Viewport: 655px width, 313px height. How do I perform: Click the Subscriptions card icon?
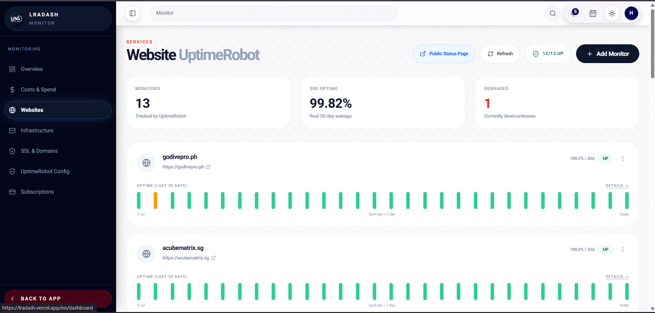pyautogui.click(x=12, y=192)
